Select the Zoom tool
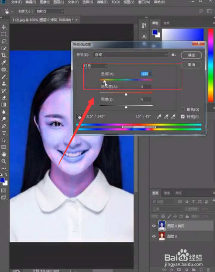The height and width of the screenshot is (272, 215). (x=4, y=161)
